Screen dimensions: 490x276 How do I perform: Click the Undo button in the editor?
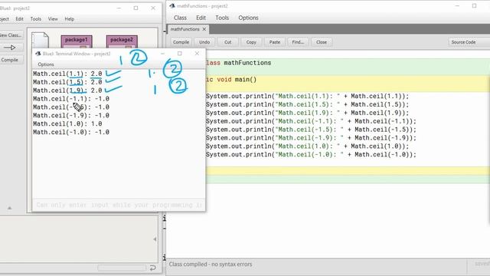(x=204, y=42)
